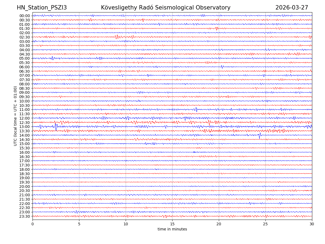Click x-axis tick label 15
This screenshot has width=325, height=244.
[x=172, y=224]
